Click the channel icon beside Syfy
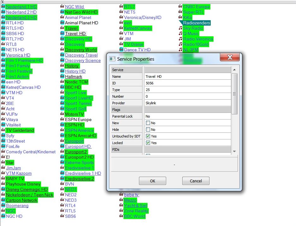Viewport: 296px width, 226px height. coord(3,136)
